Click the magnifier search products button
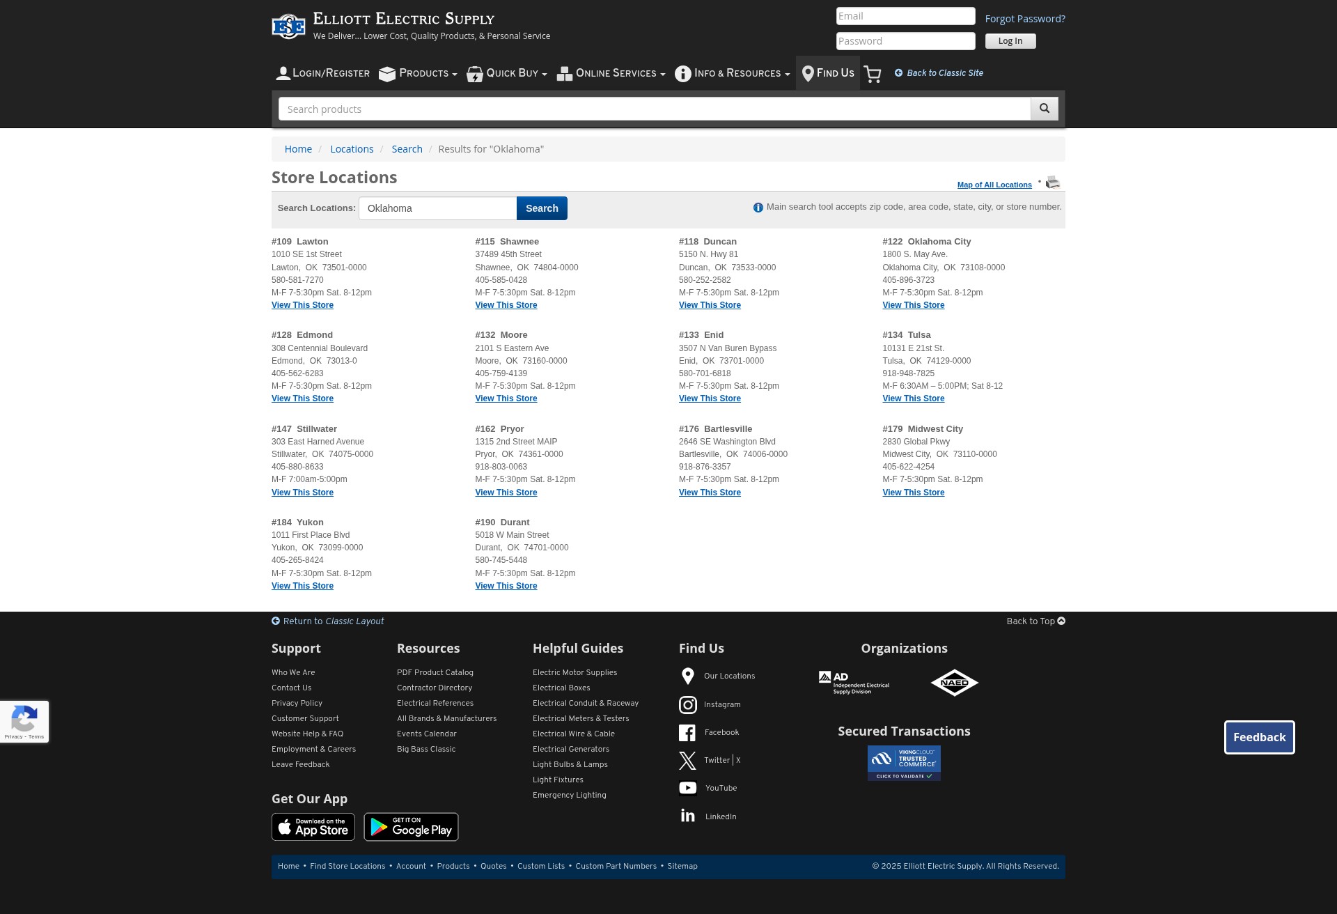 1045,109
